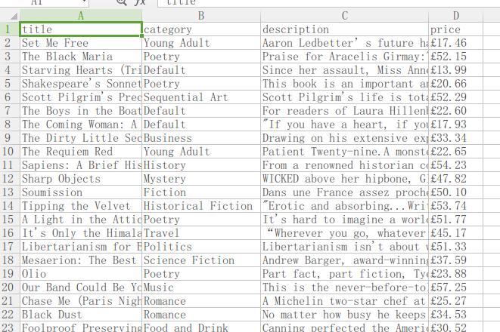Click the fx insert function icon
Image resolution: width=500 pixels, height=332 pixels.
coord(140,2)
